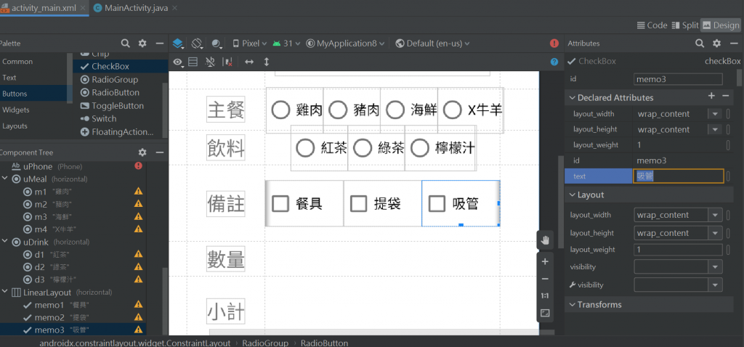Click the id field memo3

[x=678, y=79]
